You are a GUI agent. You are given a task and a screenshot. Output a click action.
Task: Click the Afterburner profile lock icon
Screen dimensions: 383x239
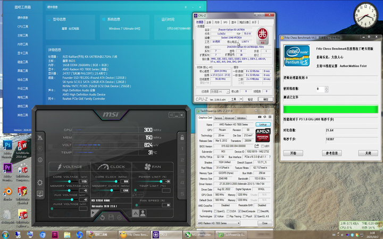(x=182, y=138)
